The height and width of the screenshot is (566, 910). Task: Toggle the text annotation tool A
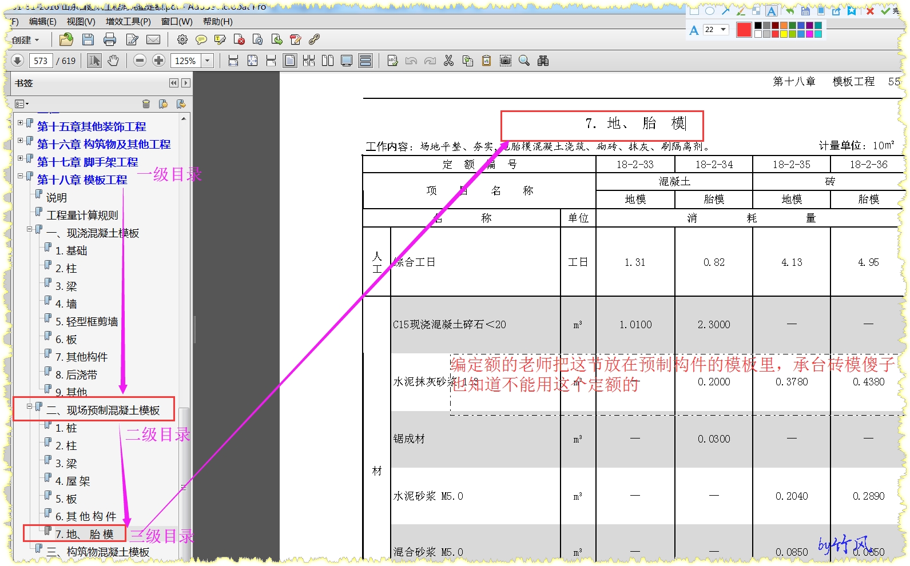[x=771, y=11]
